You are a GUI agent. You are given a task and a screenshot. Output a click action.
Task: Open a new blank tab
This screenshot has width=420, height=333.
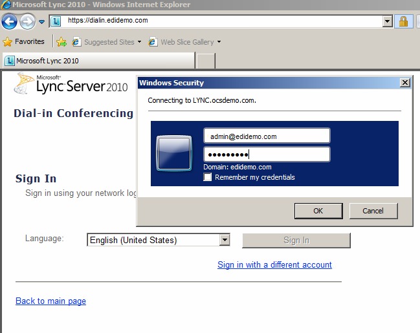tap(206, 61)
